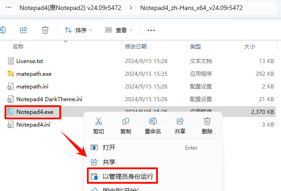Choose 以管理员身份运行 in context menu
This screenshot has height=191, width=281.
tap(122, 176)
